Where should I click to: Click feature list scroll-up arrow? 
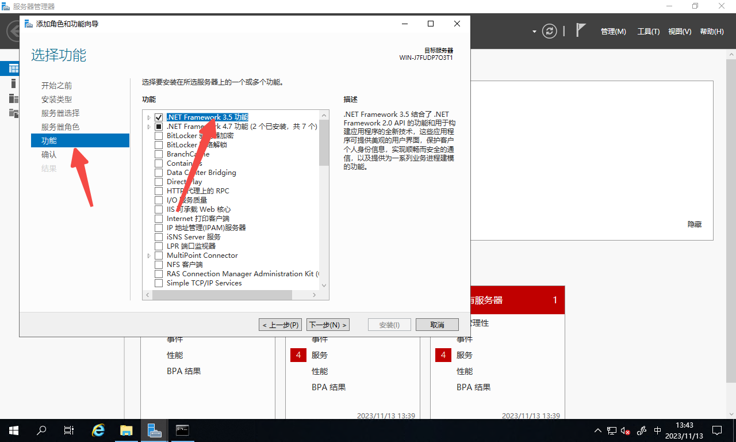pyautogui.click(x=324, y=115)
